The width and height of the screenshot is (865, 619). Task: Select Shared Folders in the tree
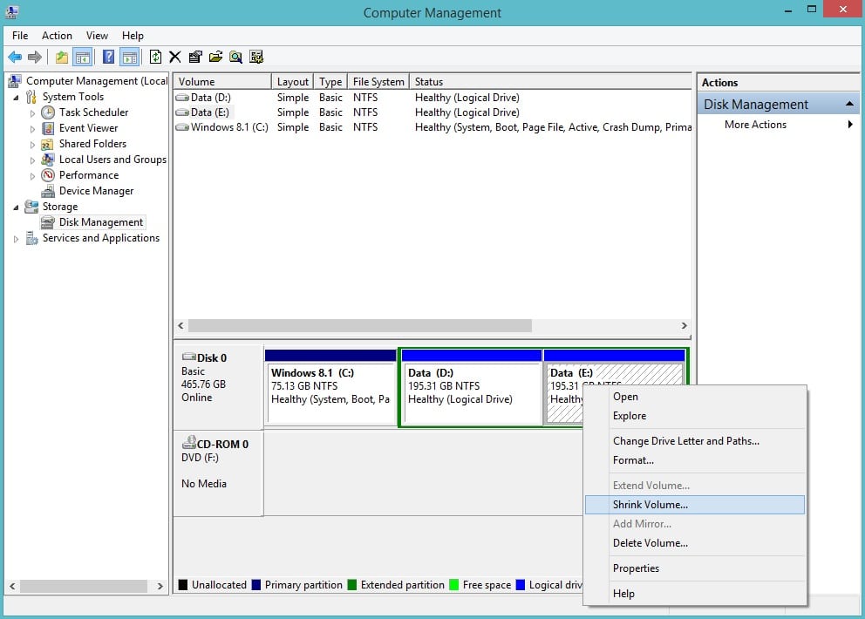pos(92,144)
